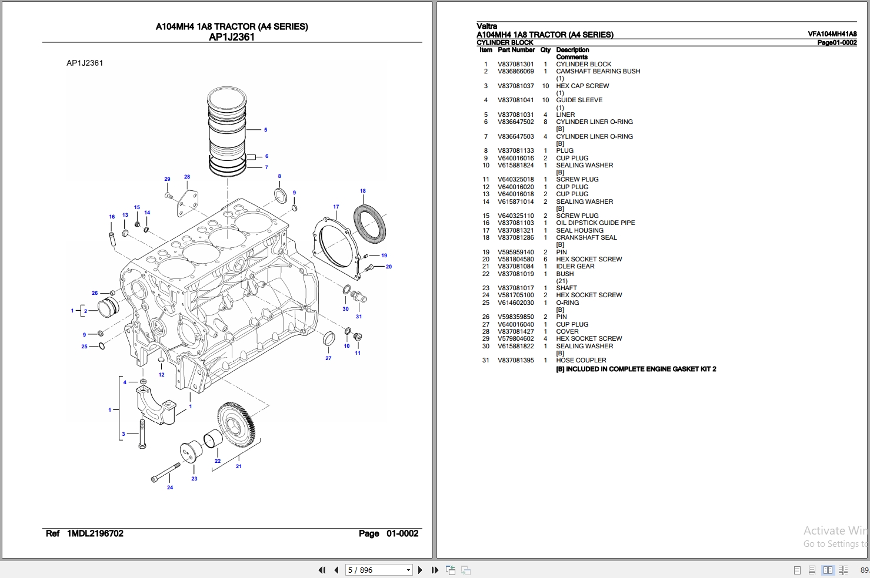Switch to single page view

(798, 570)
